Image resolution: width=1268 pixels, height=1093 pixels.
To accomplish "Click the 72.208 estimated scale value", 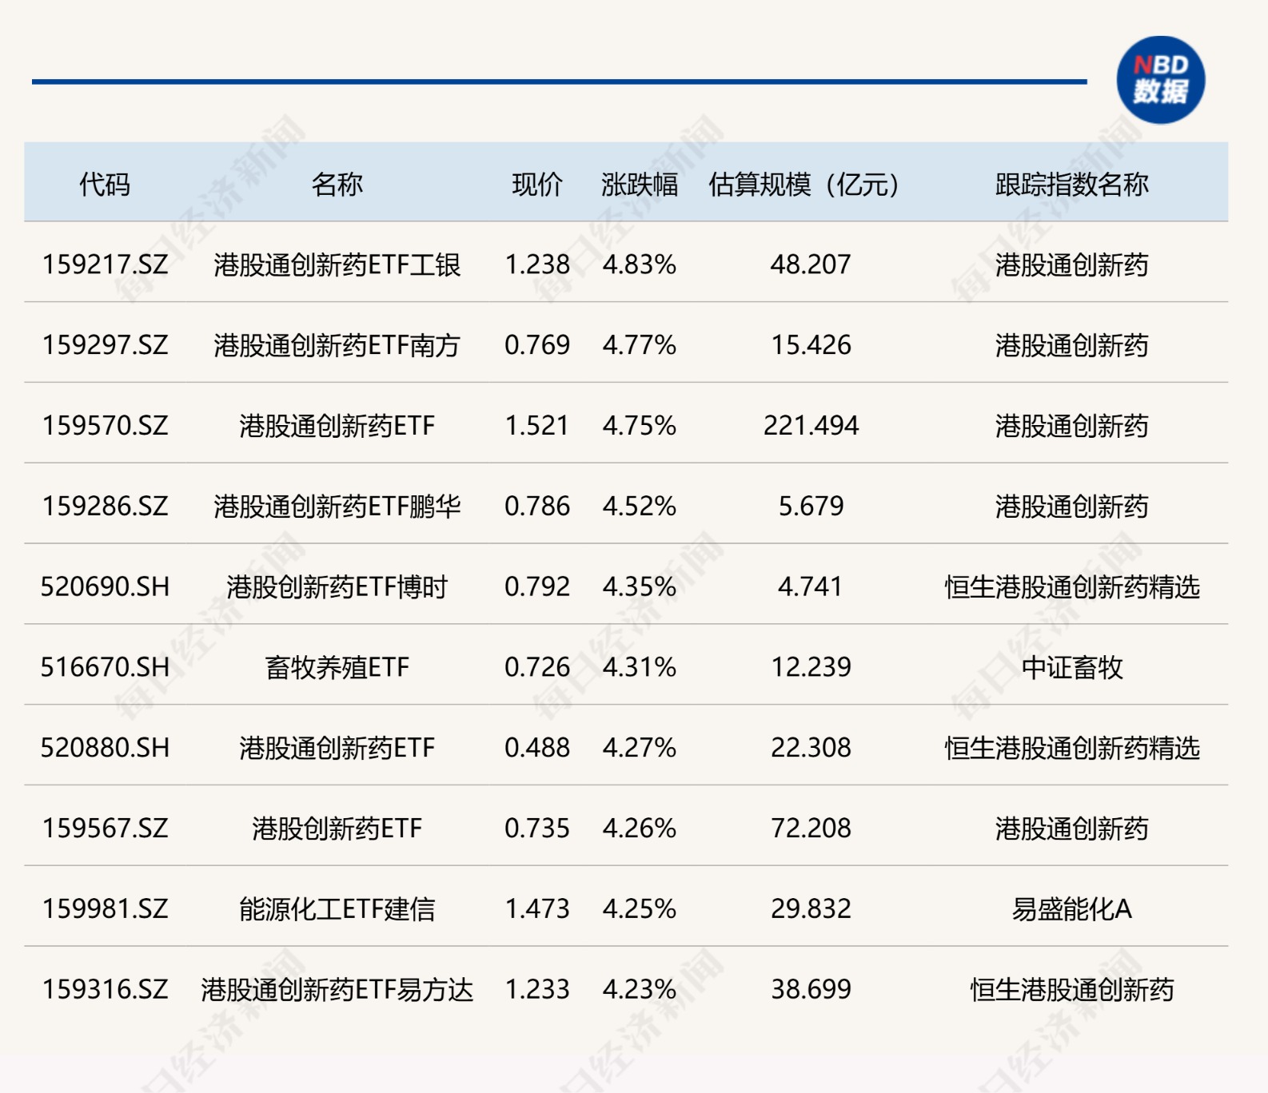I will pyautogui.click(x=811, y=829).
